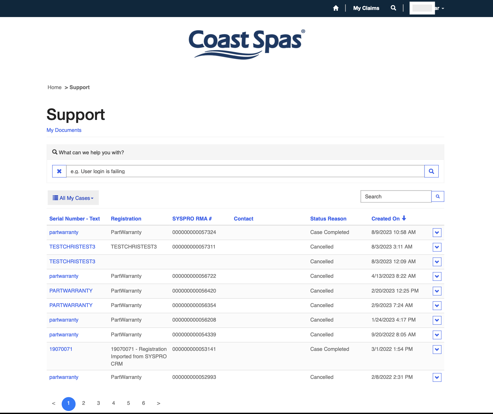493x414 pixels.
Task: Click the 'What can we help you with?' heading
Action: coord(91,153)
